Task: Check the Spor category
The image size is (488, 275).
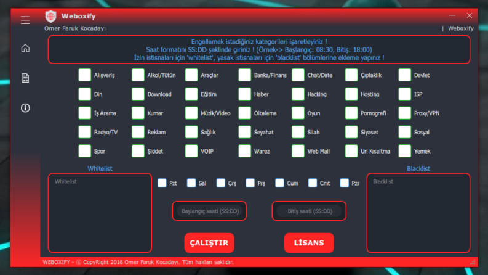Action: point(84,151)
